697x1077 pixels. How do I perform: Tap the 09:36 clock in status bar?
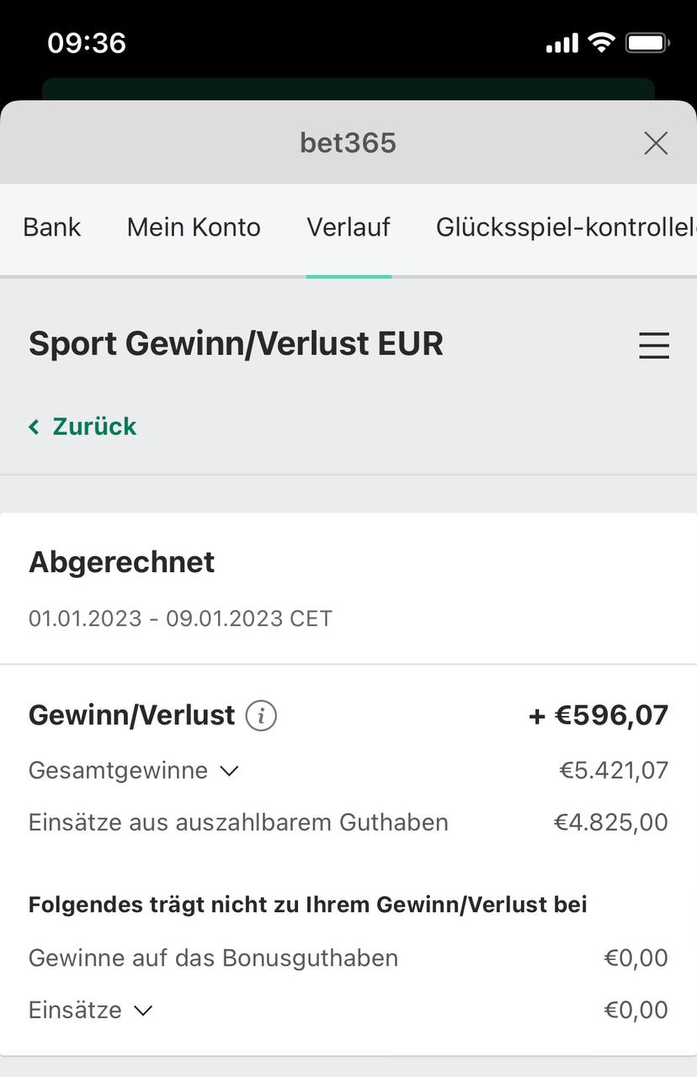pyautogui.click(x=87, y=42)
